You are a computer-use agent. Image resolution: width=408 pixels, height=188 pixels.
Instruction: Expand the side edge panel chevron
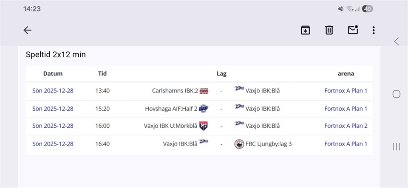[x=397, y=41]
